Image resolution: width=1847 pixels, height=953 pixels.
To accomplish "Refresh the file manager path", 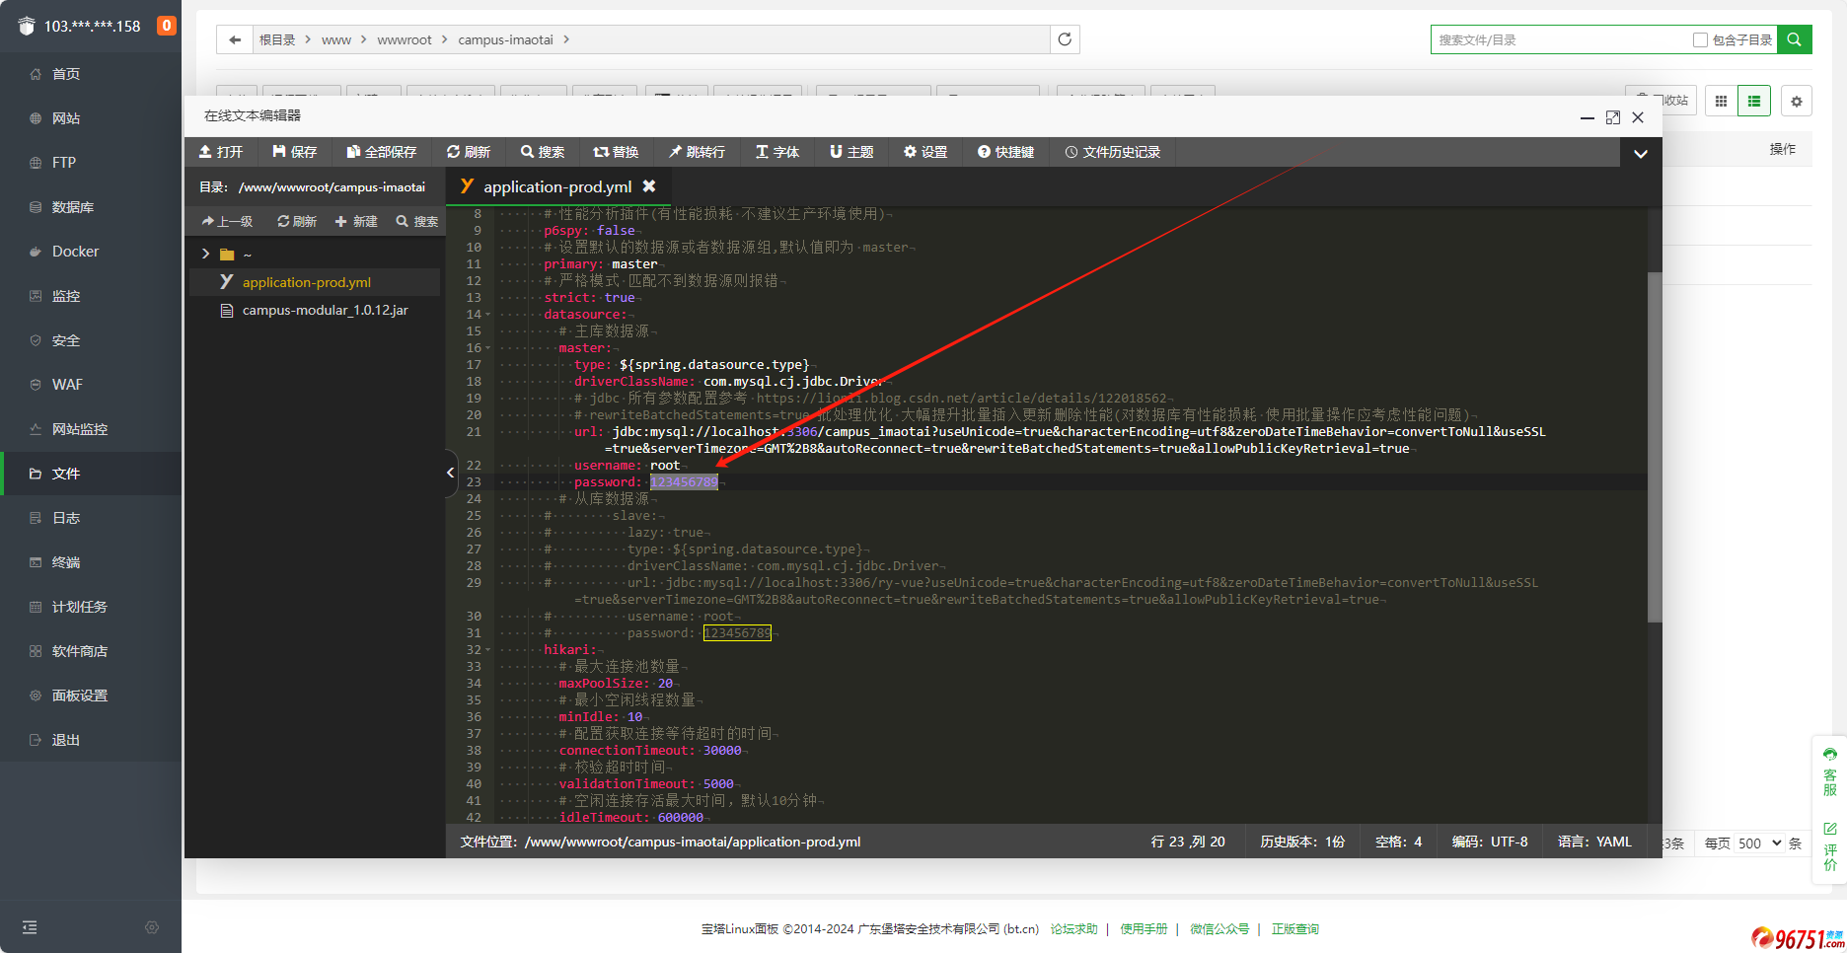I will tap(1065, 39).
